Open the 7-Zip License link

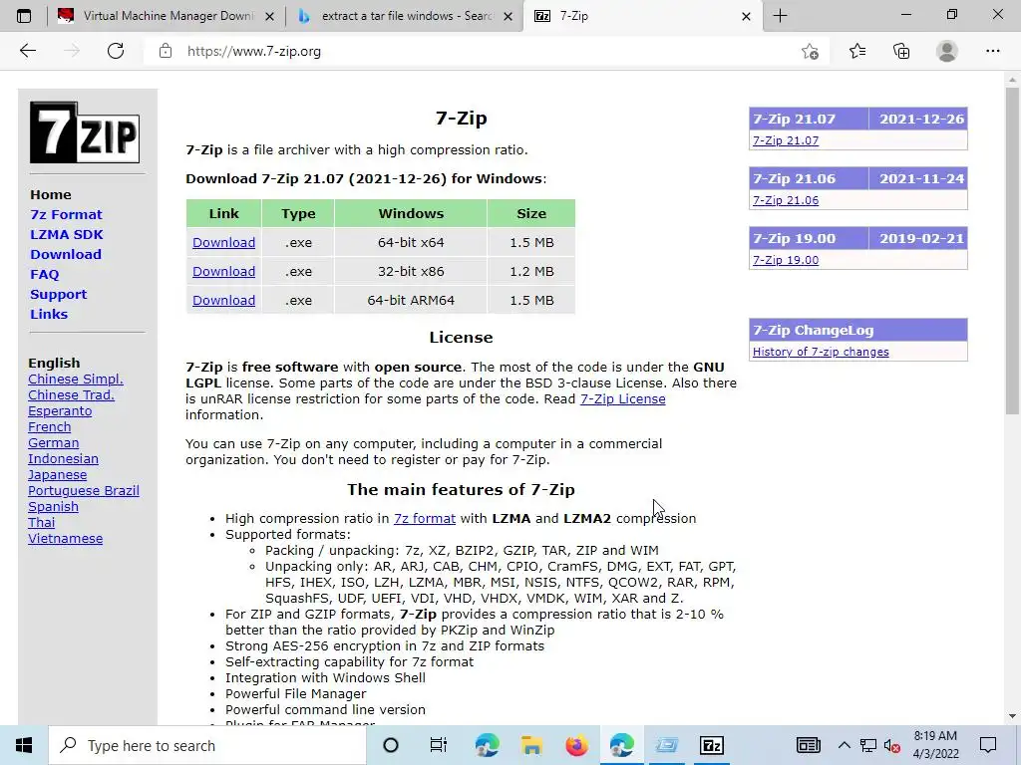tap(622, 398)
